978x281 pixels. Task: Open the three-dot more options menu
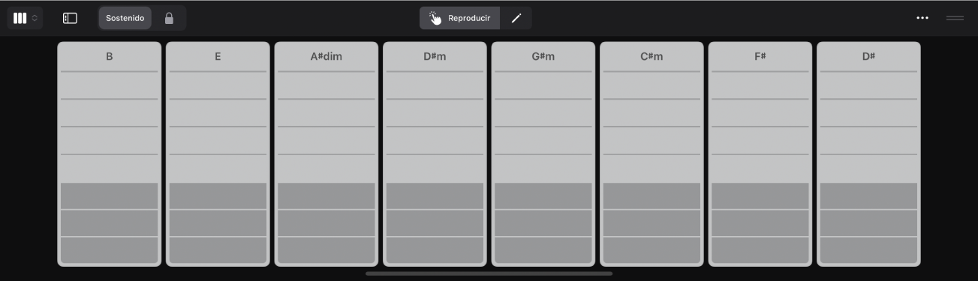click(922, 18)
